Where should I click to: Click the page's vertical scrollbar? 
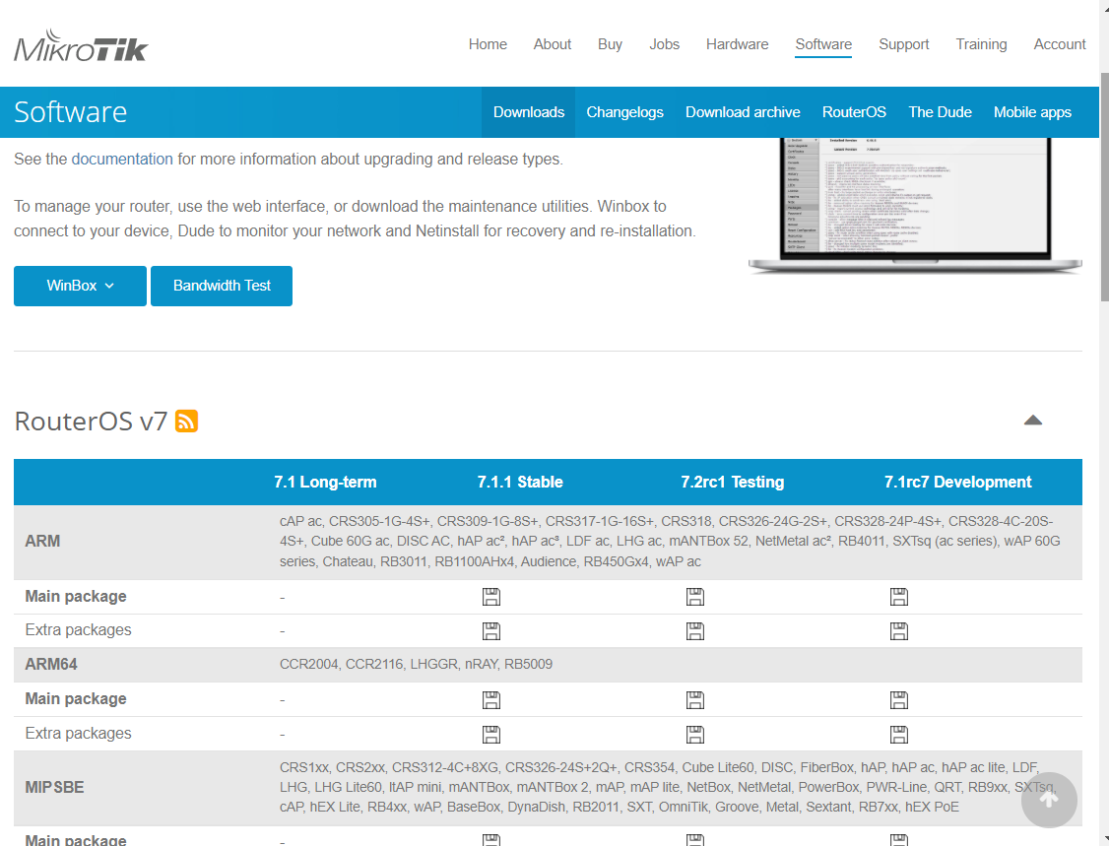coord(1102,197)
